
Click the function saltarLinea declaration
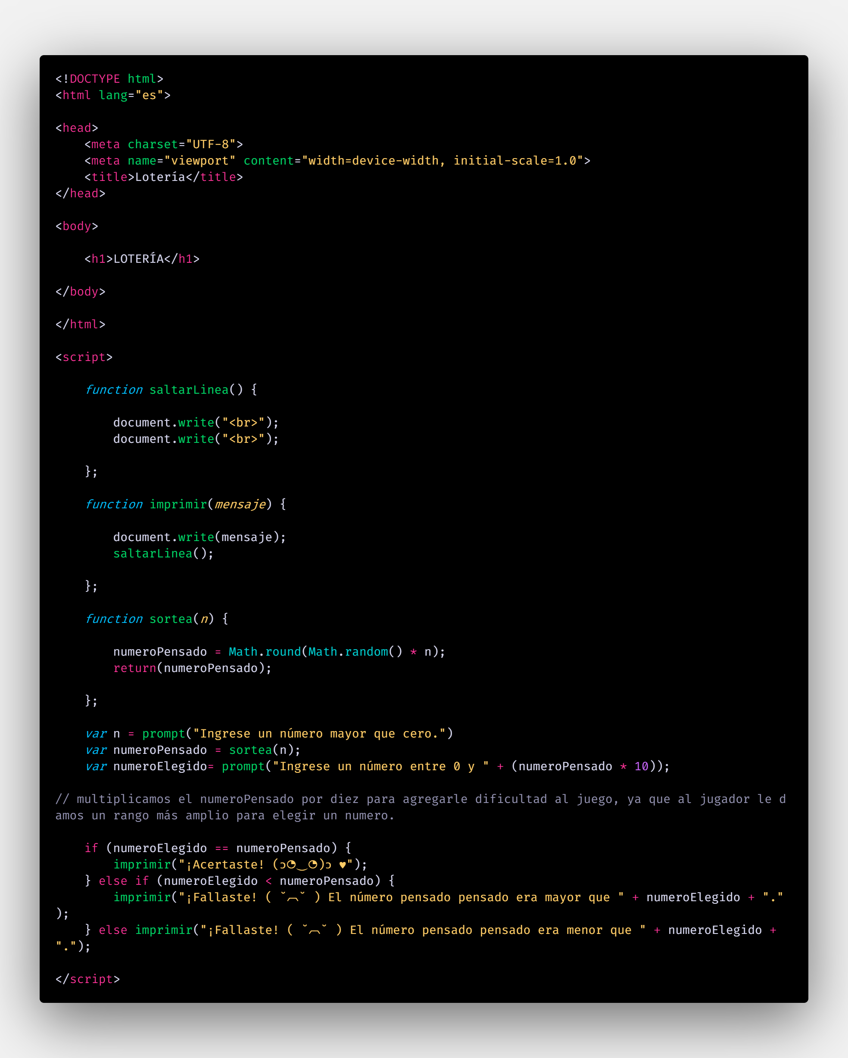[x=171, y=389]
